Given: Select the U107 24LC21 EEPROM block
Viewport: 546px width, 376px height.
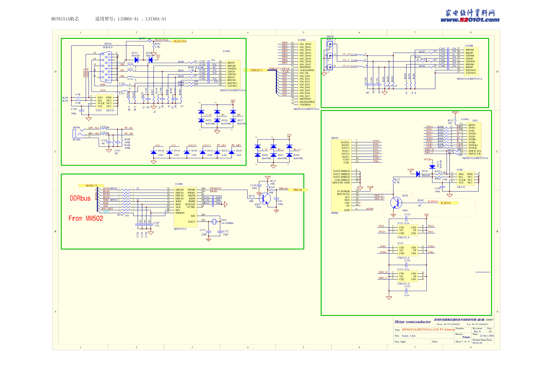Looking at the screenshot, I should click(104, 102).
